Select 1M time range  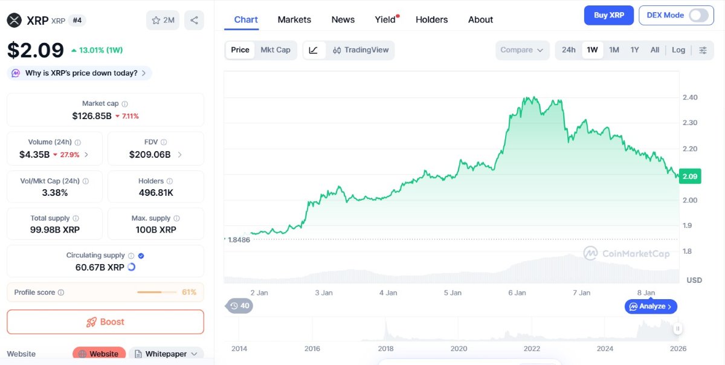614,50
